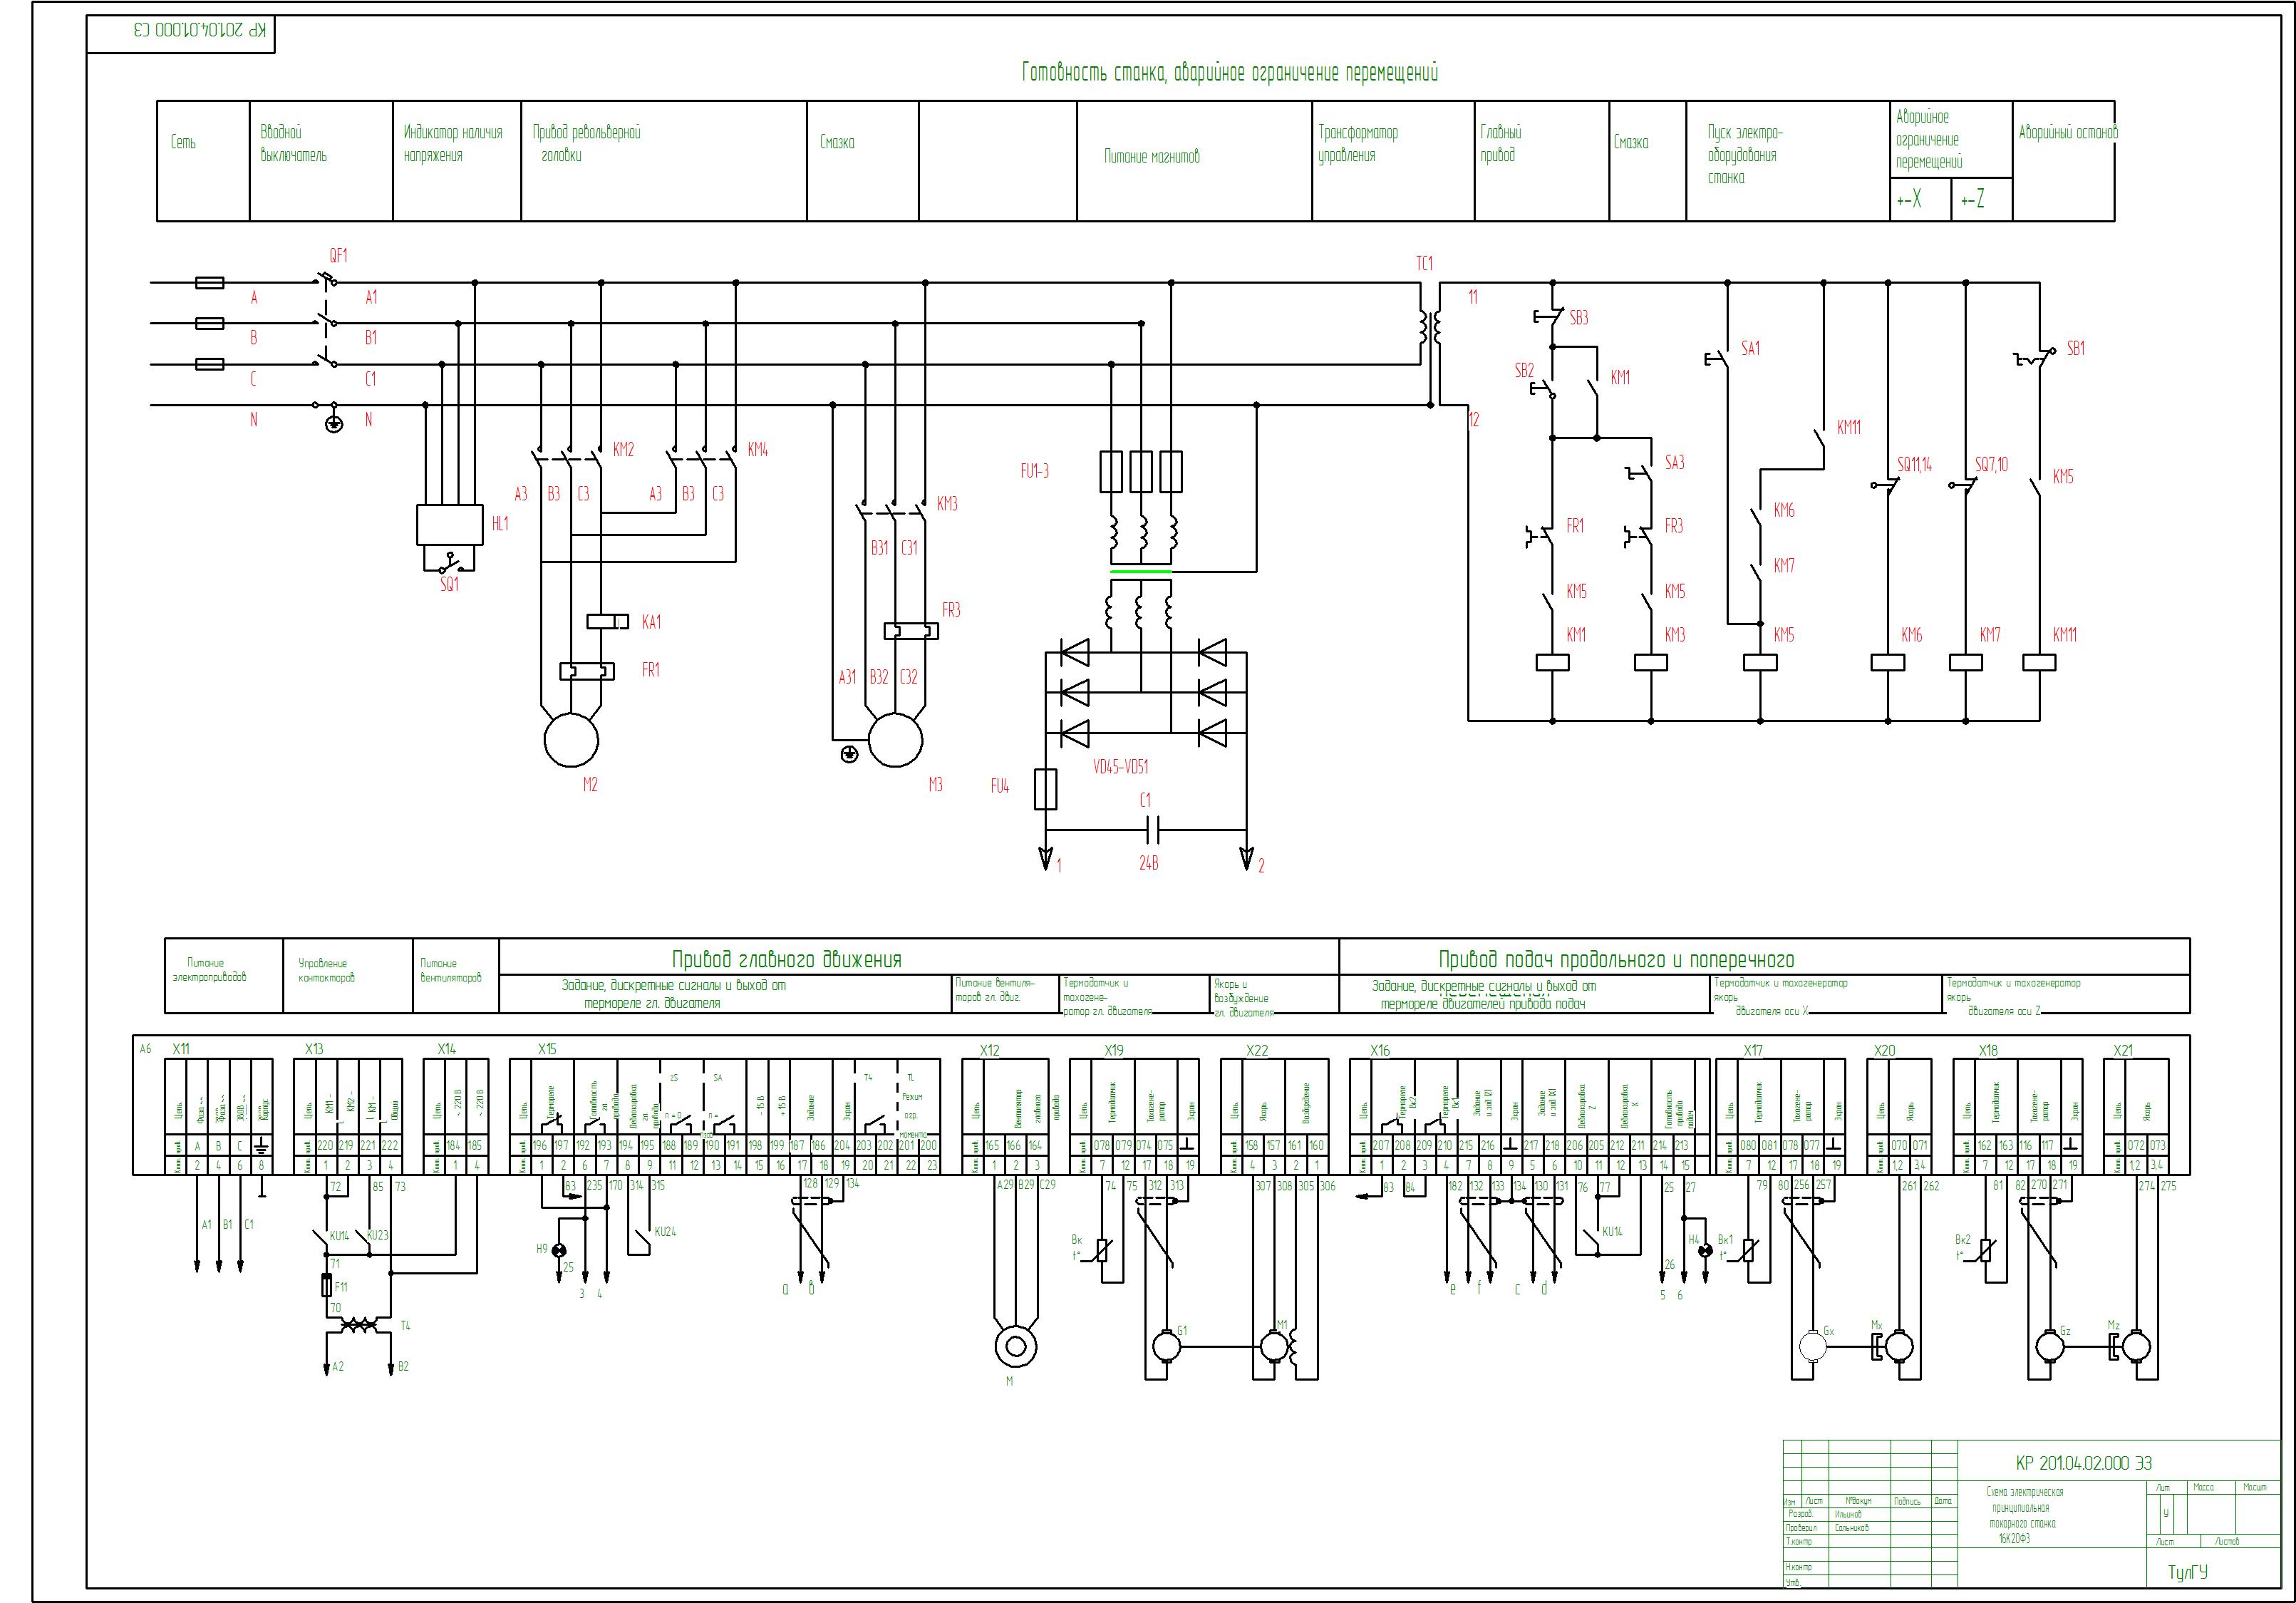Click the M3 motor label
This screenshot has height=1603, width=2296.
(x=935, y=785)
